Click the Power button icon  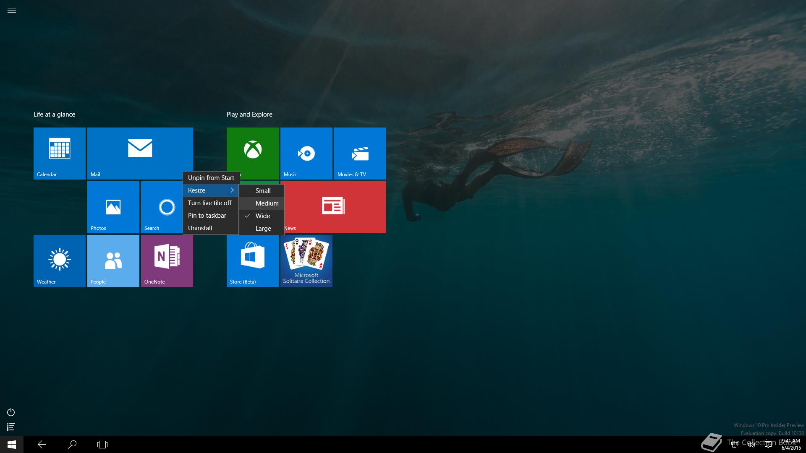pyautogui.click(x=11, y=412)
